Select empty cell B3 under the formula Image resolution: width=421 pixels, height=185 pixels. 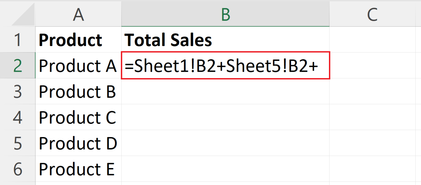[225, 91]
